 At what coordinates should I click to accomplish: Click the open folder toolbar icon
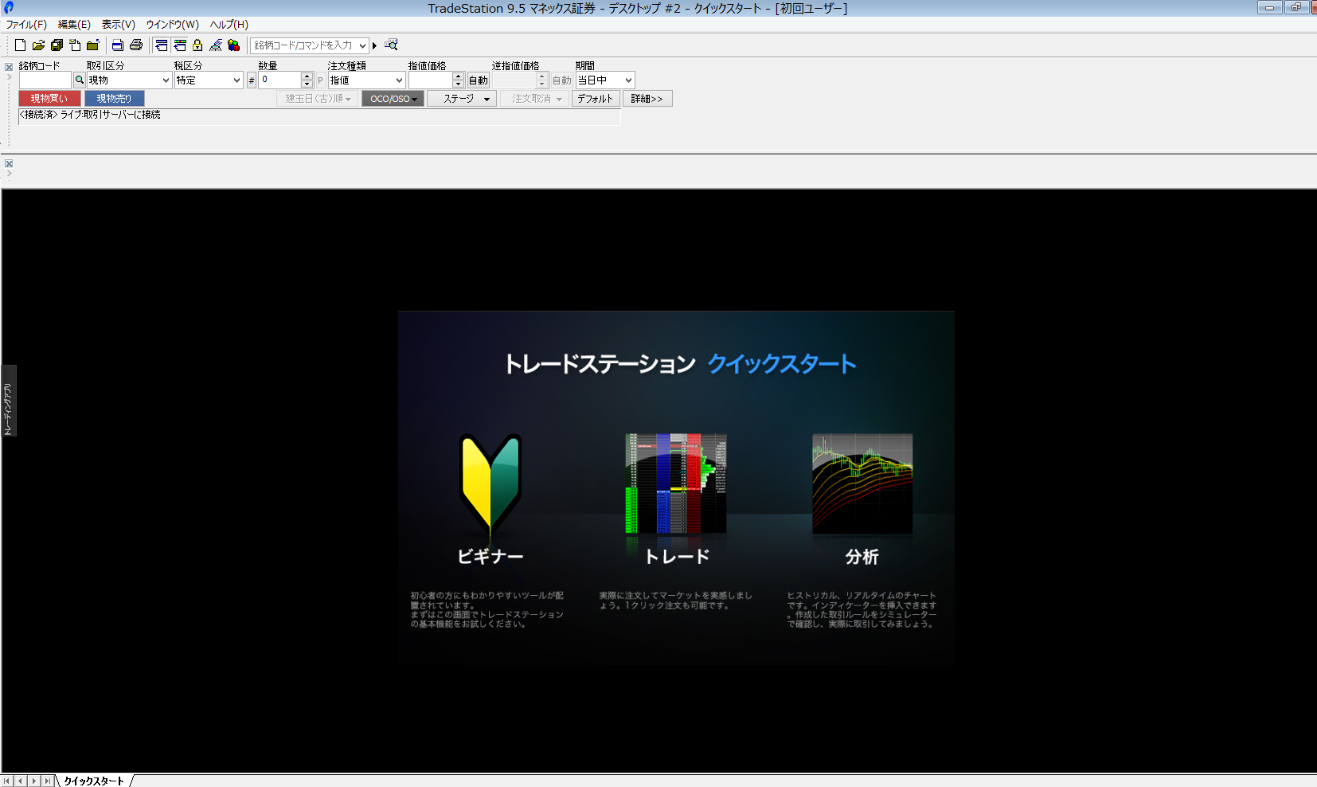tap(38, 45)
